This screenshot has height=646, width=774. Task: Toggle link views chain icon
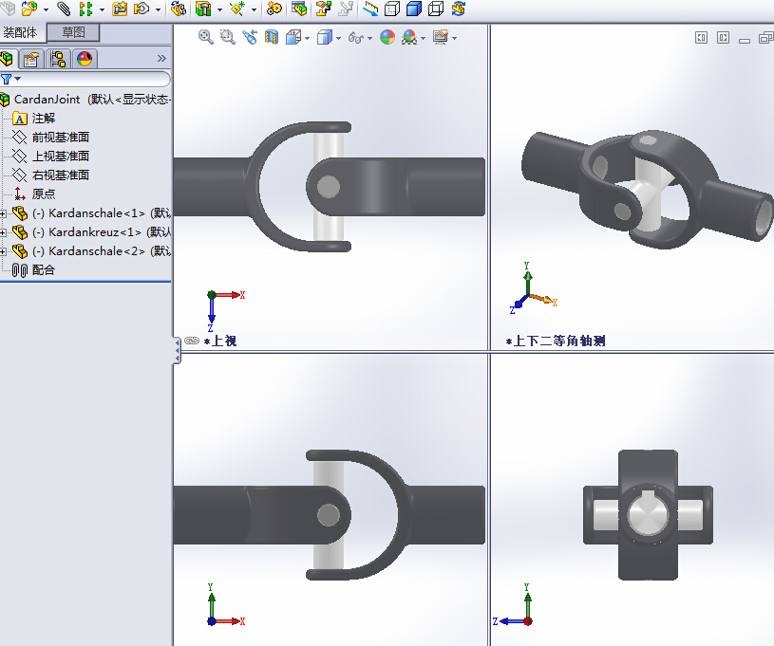coord(192,341)
